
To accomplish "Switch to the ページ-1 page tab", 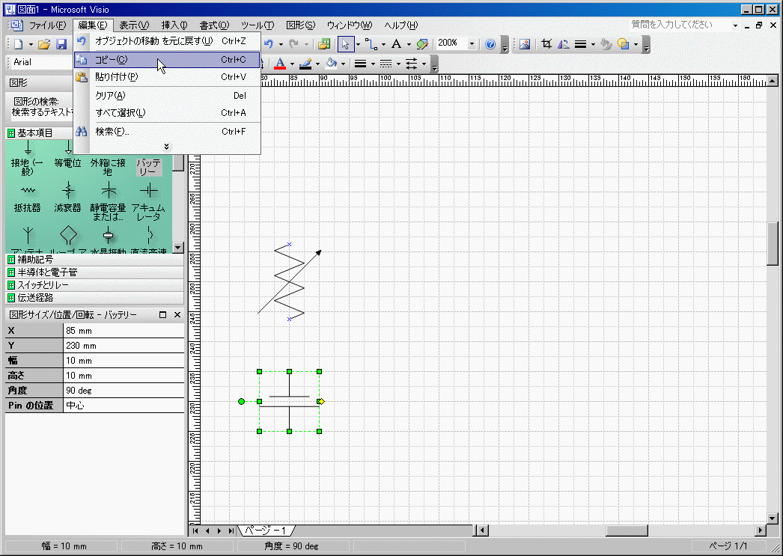I will 267,531.
